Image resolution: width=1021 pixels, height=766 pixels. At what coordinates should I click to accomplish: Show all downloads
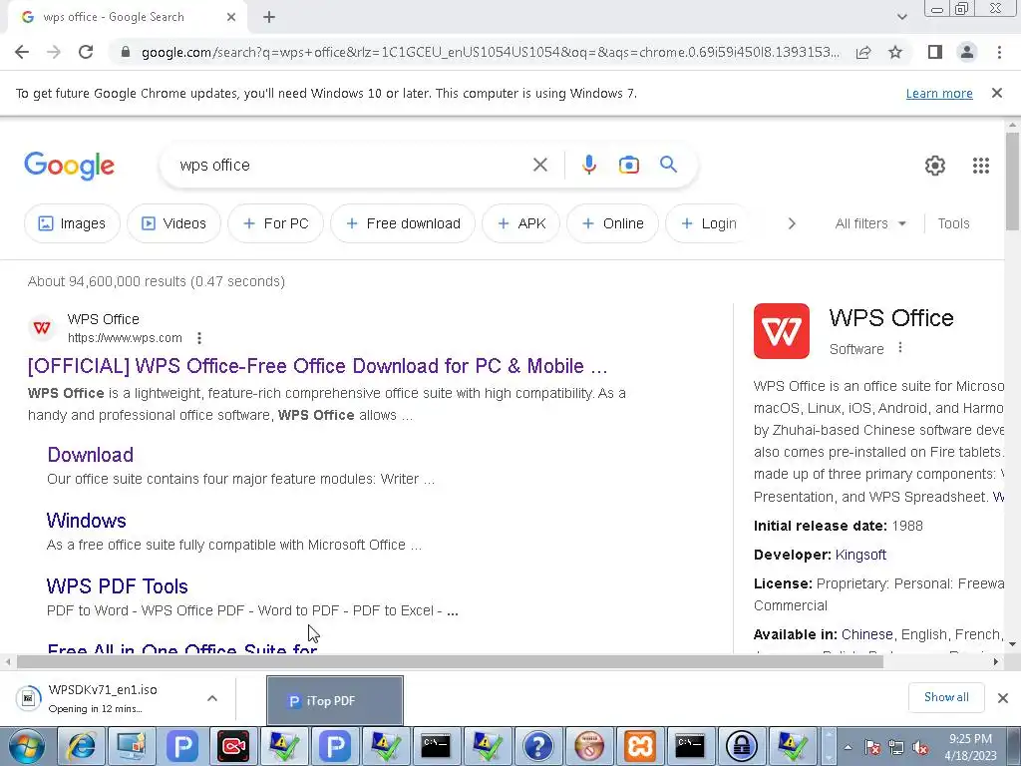pyautogui.click(x=946, y=697)
